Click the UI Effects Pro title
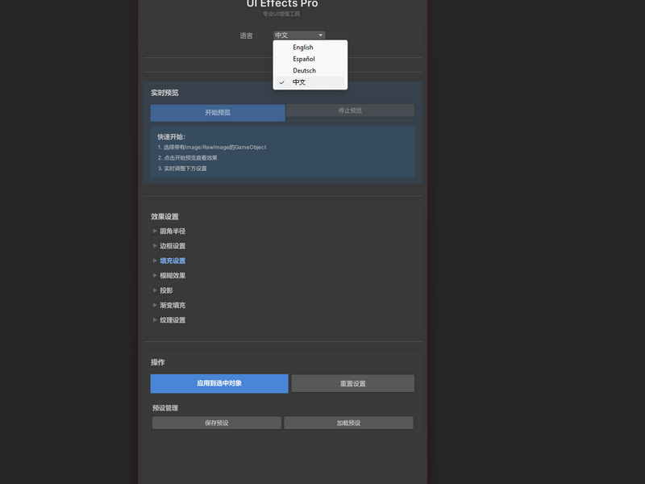The height and width of the screenshot is (484, 645). pyautogui.click(x=282, y=4)
